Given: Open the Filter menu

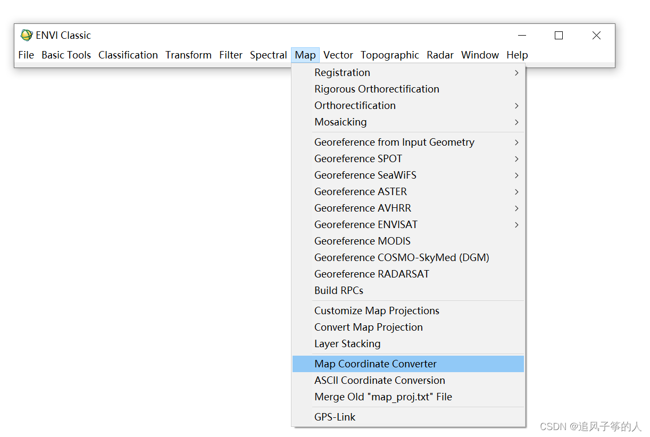Looking at the screenshot, I should [x=231, y=55].
